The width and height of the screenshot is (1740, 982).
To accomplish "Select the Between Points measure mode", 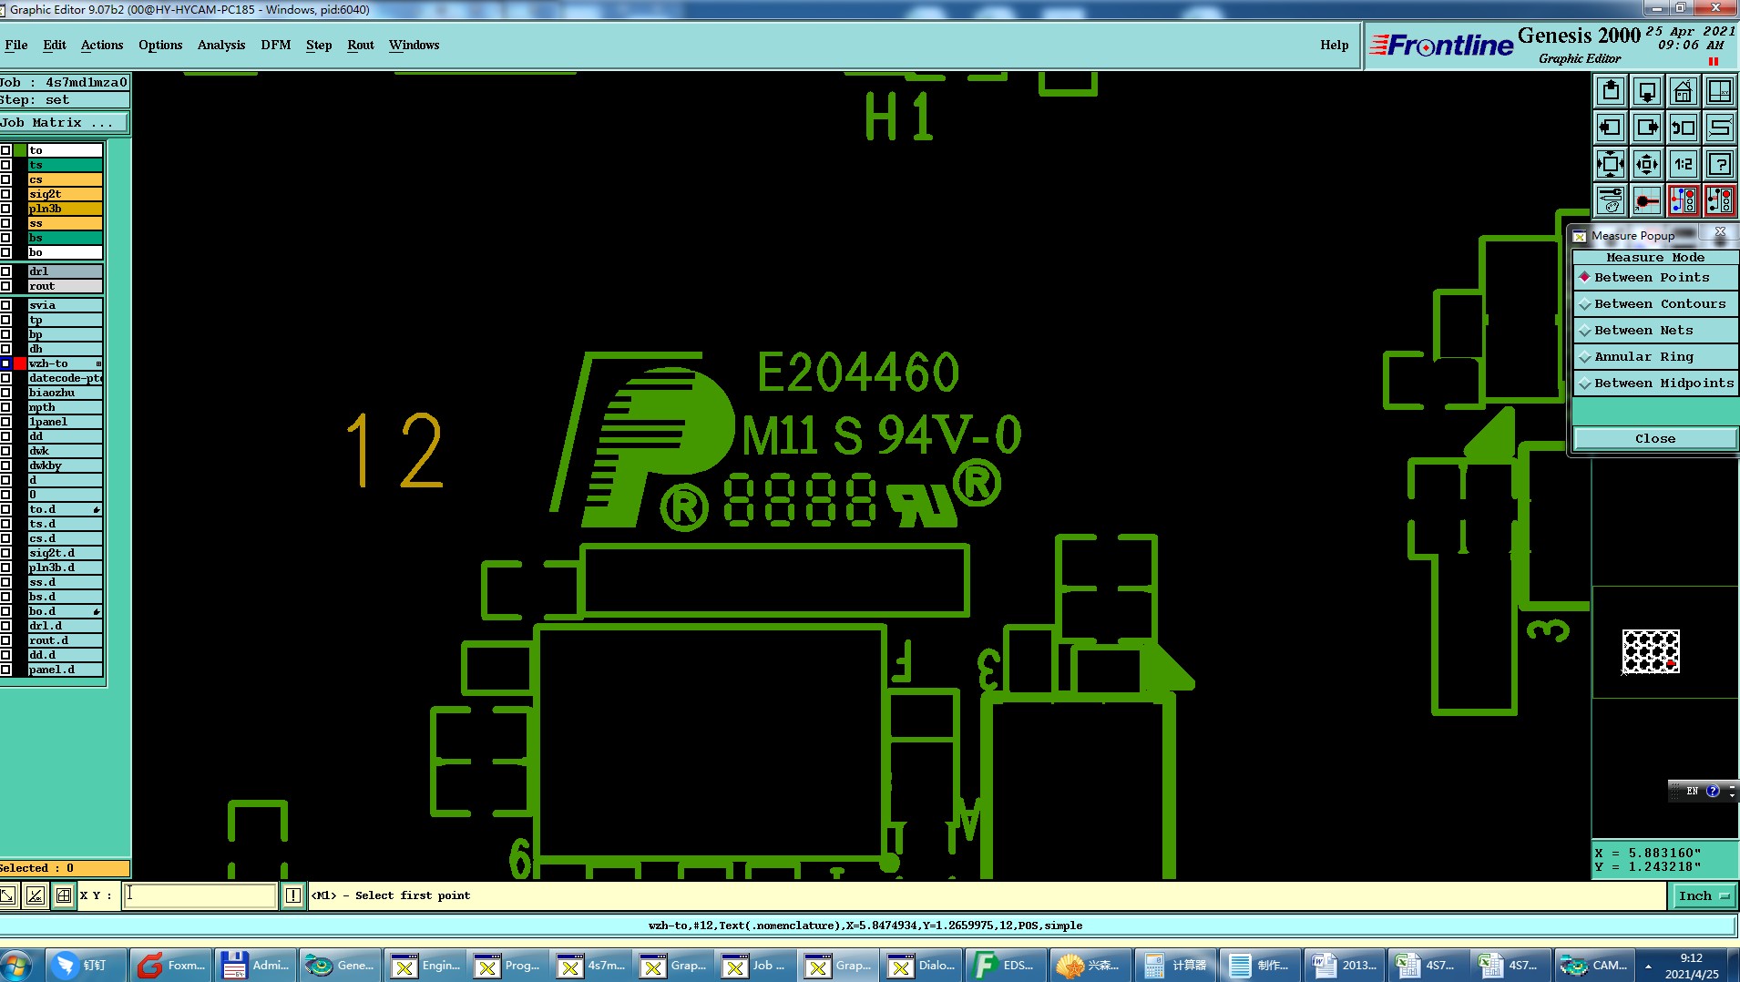I will tap(1654, 278).
